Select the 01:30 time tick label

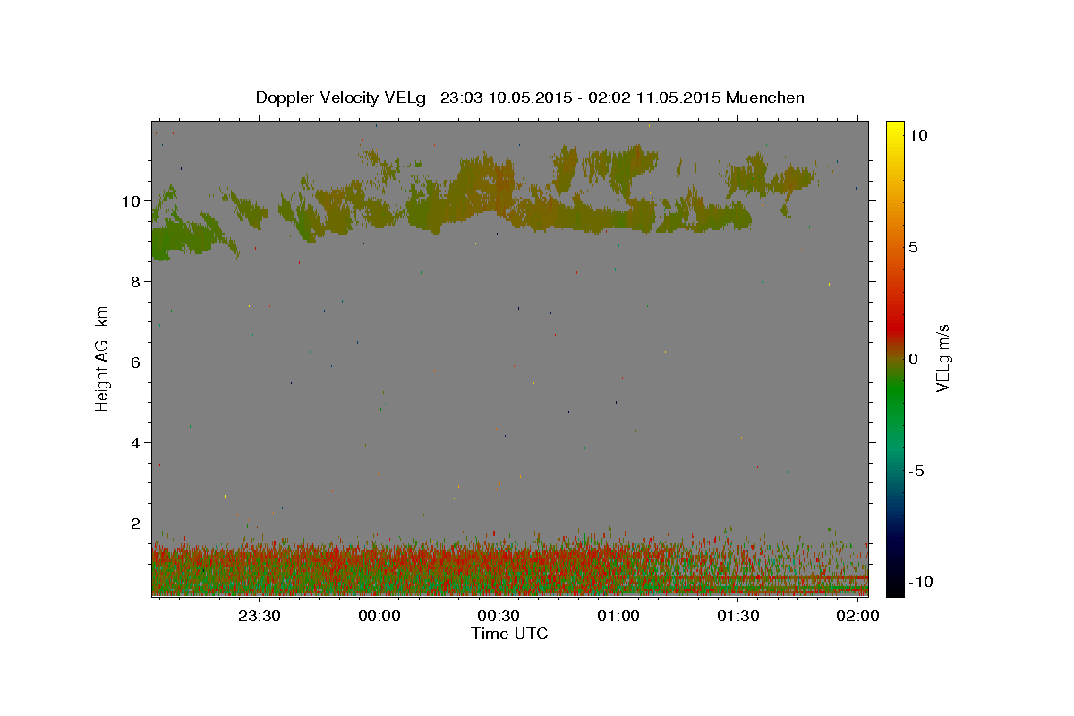click(737, 617)
